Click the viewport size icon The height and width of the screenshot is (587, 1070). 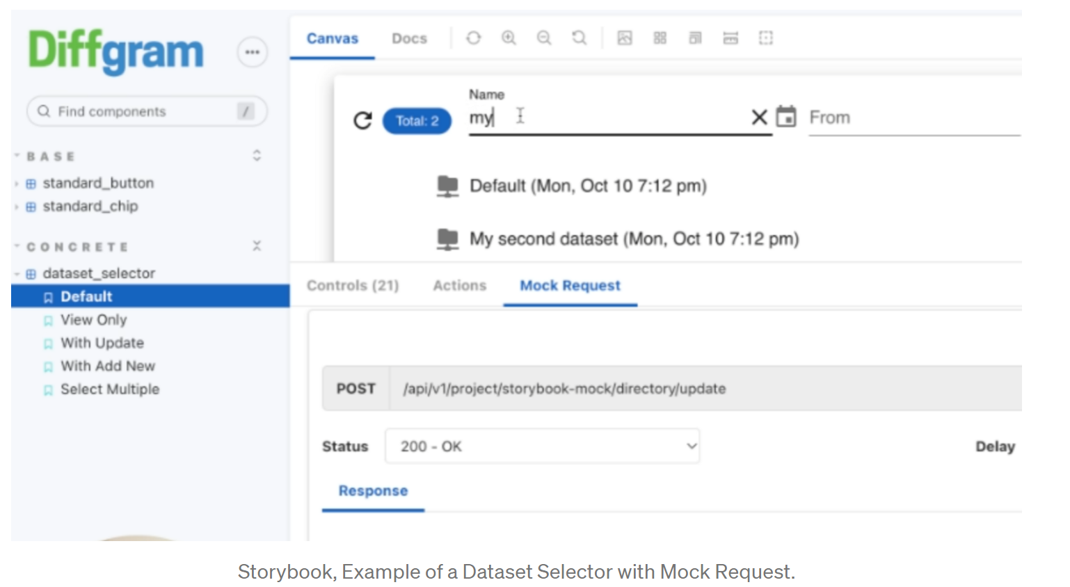tap(695, 38)
